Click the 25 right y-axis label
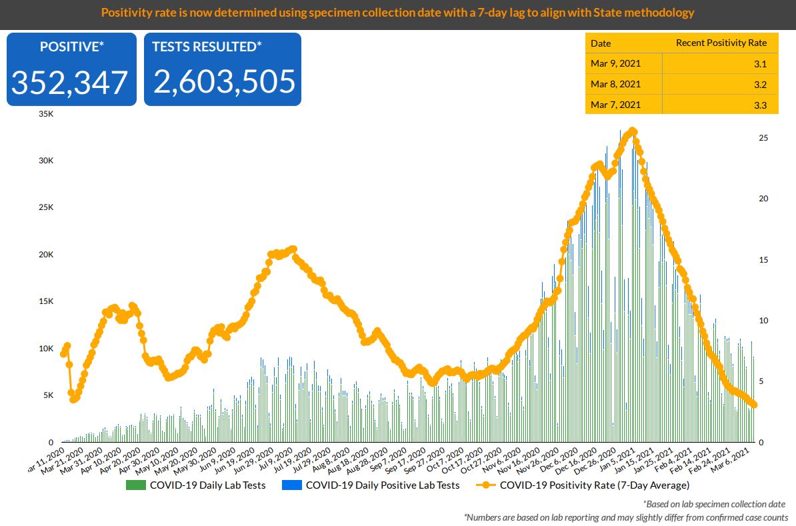 point(763,138)
